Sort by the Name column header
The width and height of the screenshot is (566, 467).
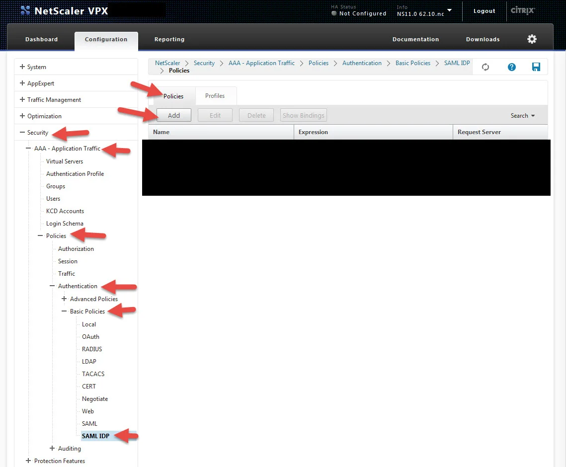tap(221, 132)
